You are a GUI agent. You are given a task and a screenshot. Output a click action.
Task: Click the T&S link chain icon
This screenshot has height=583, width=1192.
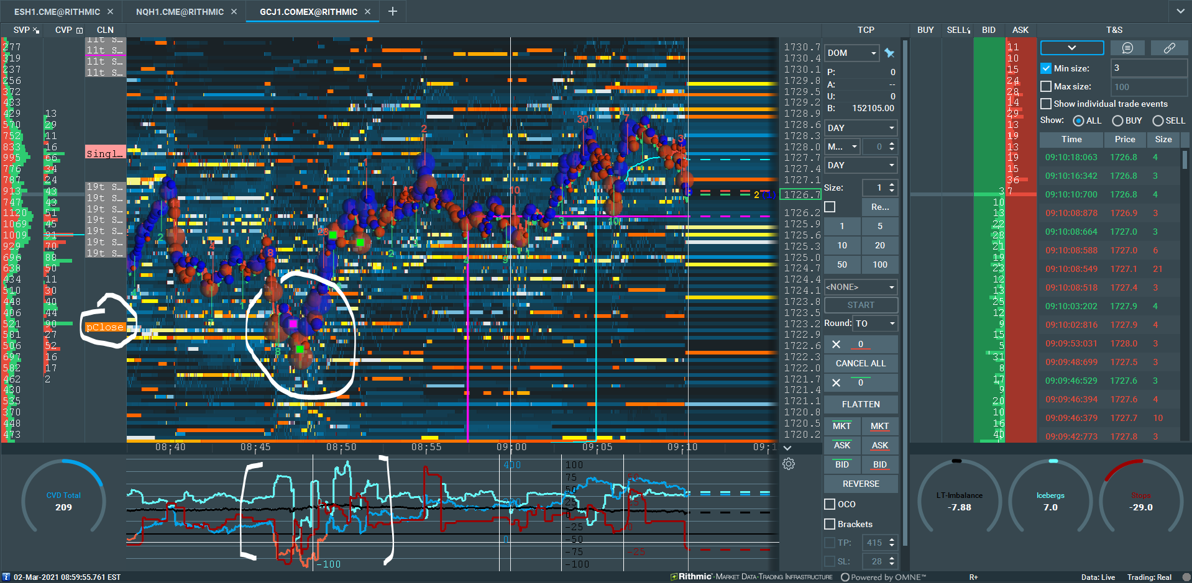[1169, 48]
